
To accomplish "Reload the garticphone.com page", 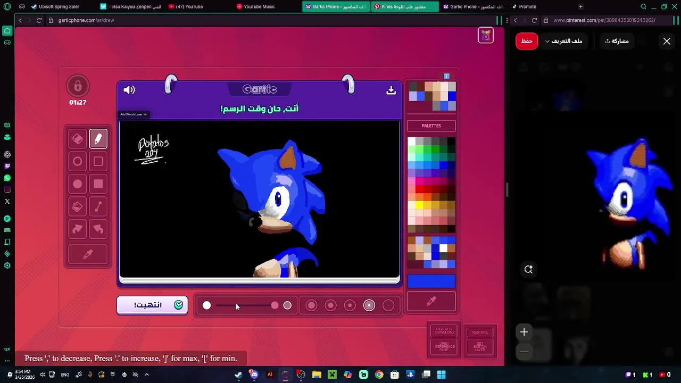I will pos(39,20).
